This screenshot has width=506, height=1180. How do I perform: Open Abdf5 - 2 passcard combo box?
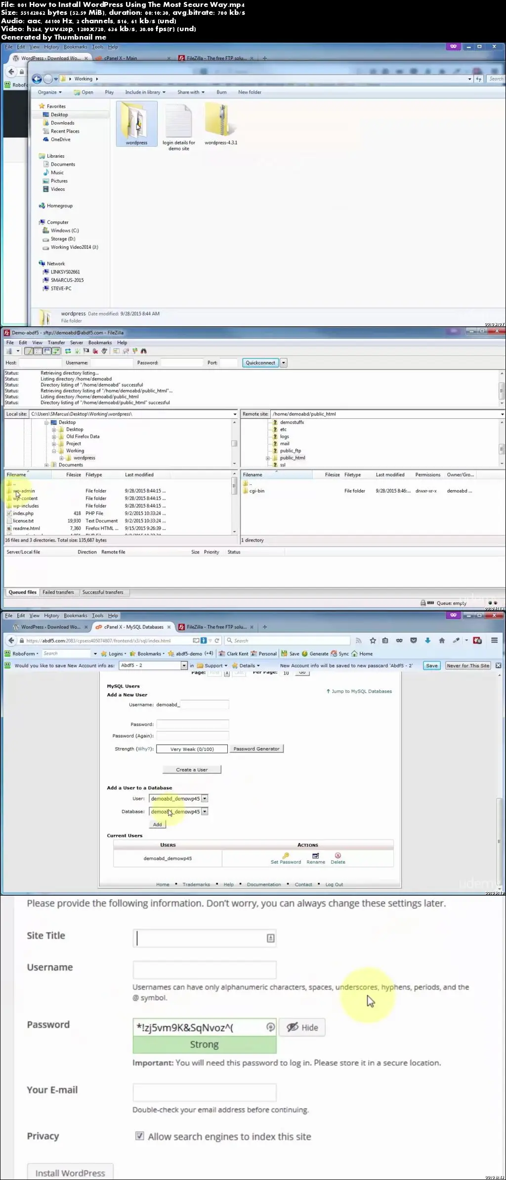coord(153,666)
